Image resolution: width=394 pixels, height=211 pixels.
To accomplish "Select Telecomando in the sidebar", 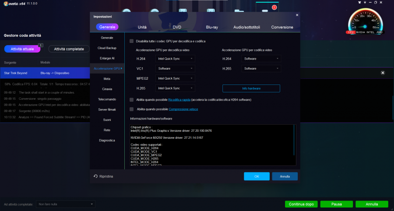I will click(107, 99).
